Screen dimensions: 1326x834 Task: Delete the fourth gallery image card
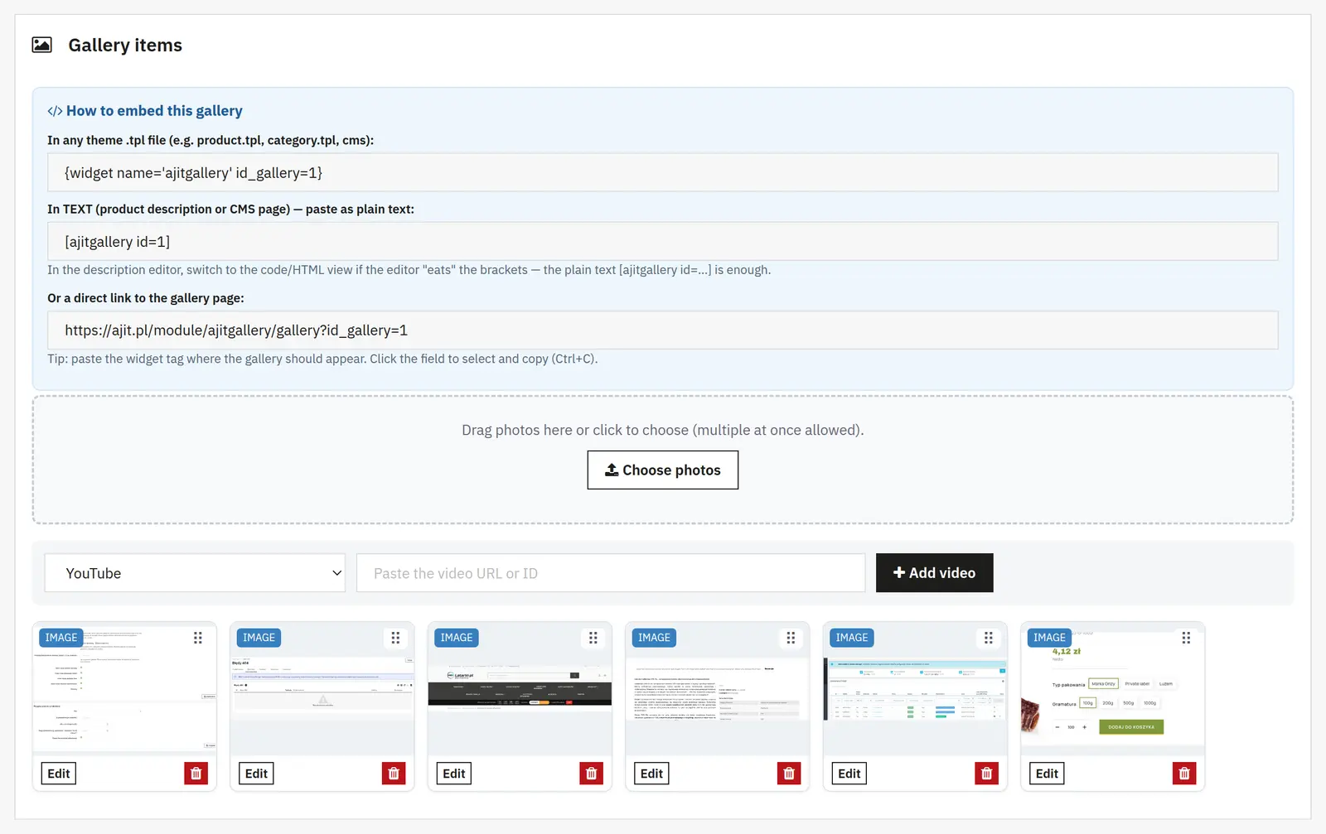789,774
